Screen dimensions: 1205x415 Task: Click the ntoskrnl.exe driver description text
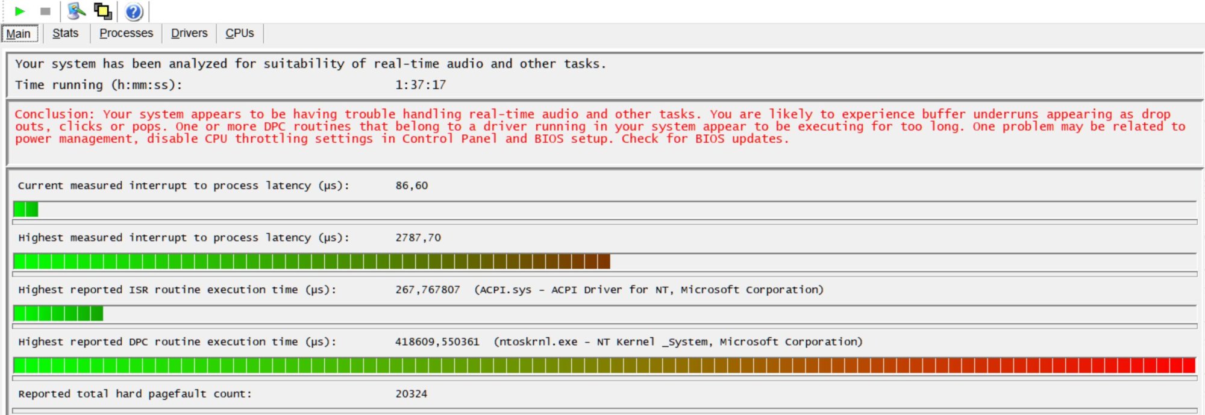coord(678,342)
